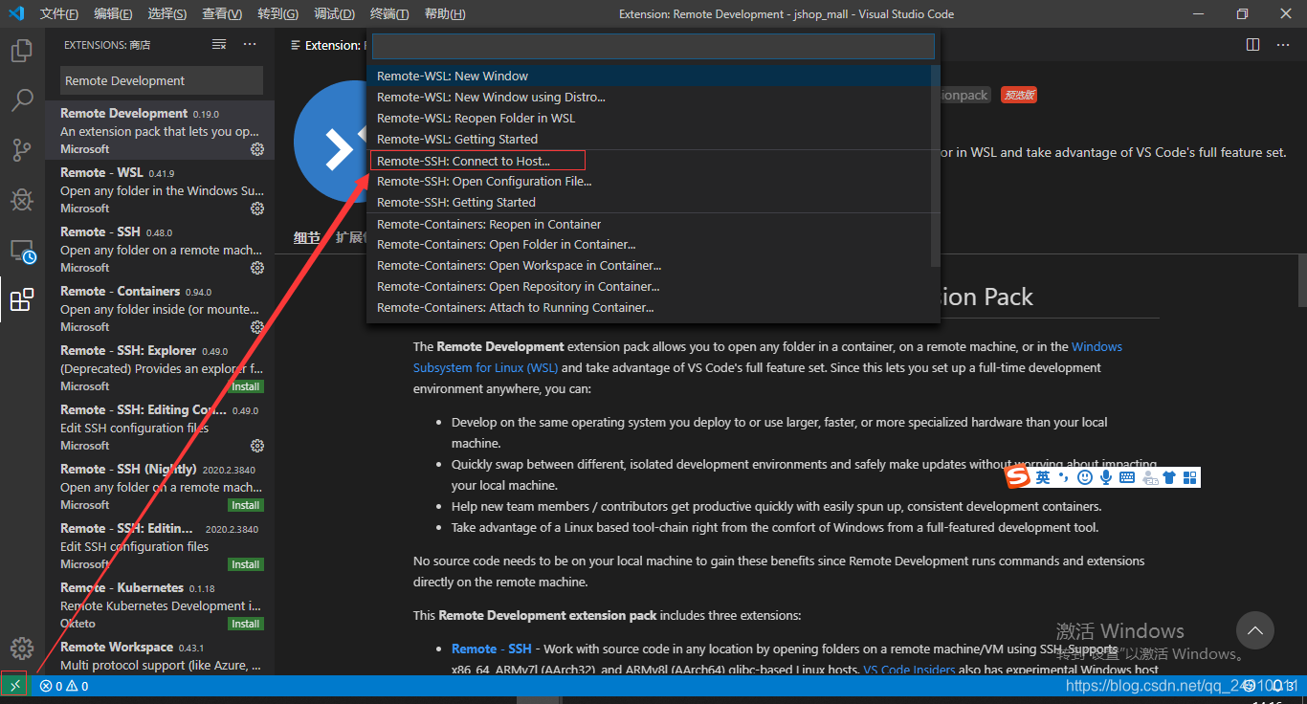Select the Extensions view icon
Viewport: 1307px width, 704px height.
pos(22,300)
